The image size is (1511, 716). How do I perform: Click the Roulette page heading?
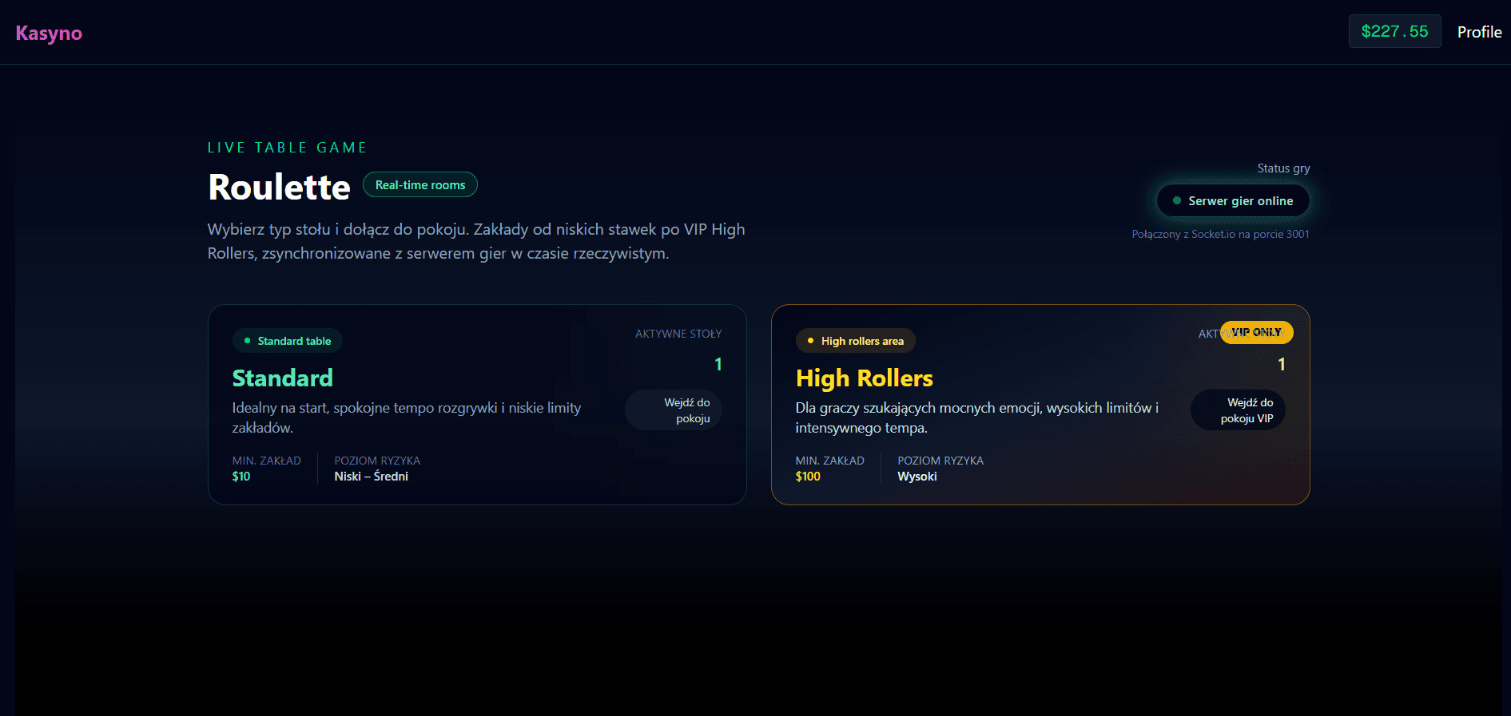coord(279,187)
